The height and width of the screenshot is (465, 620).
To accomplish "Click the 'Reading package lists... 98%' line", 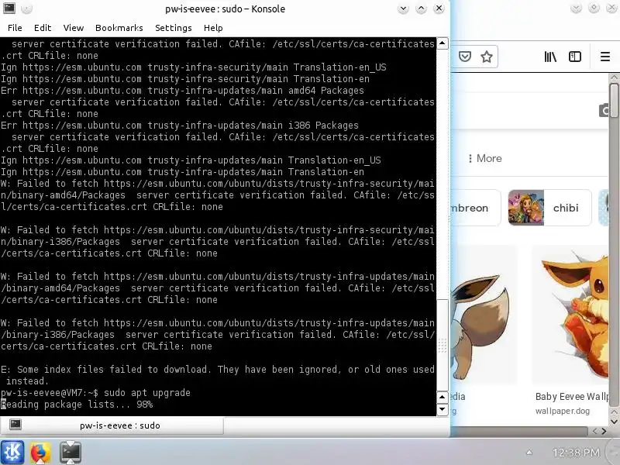I will pyautogui.click(x=77, y=404).
